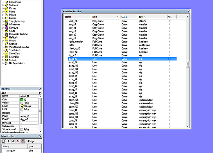Screen dimensions: 213x153
Task: Expand the Curves tree node
Action: pos(3,9)
